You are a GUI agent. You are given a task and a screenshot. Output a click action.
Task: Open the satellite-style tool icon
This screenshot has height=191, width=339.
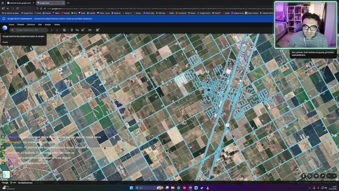[x=97, y=30]
